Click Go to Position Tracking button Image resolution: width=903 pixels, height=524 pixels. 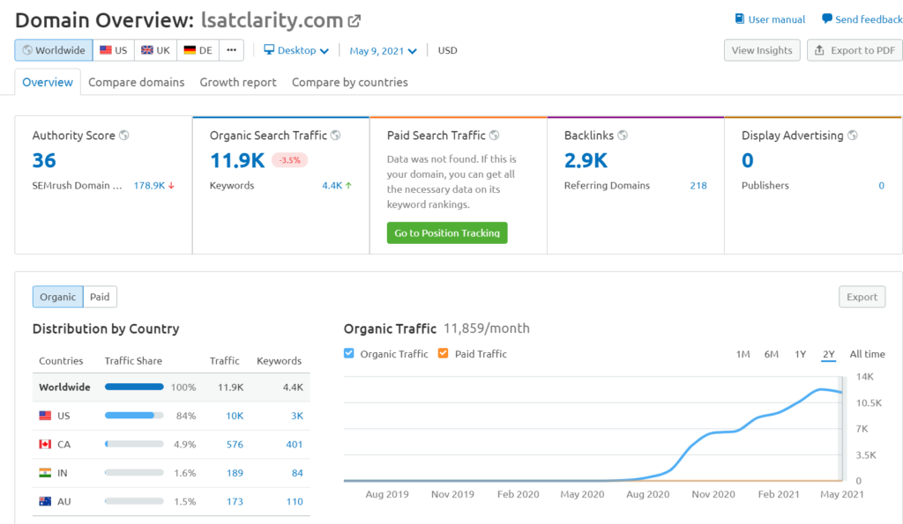click(447, 233)
